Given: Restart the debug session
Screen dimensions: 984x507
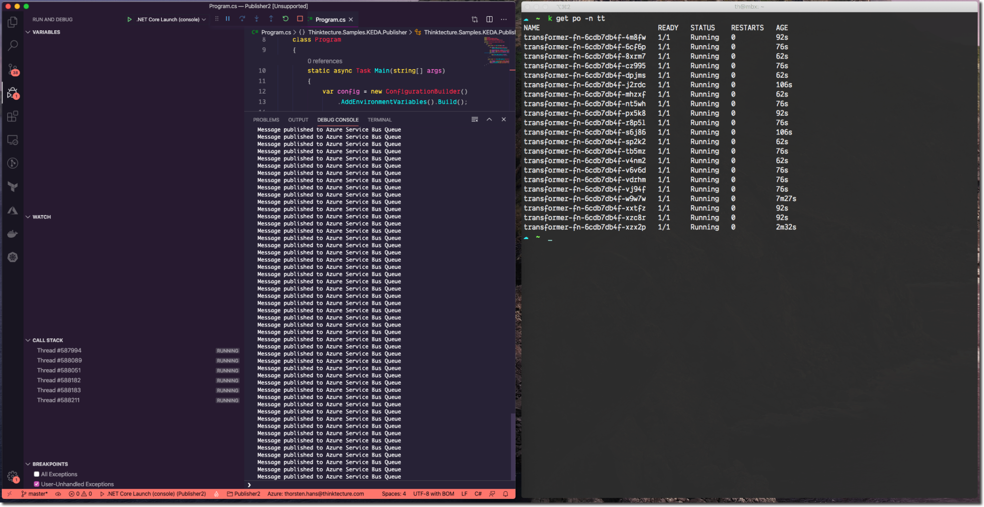Looking at the screenshot, I should (285, 19).
